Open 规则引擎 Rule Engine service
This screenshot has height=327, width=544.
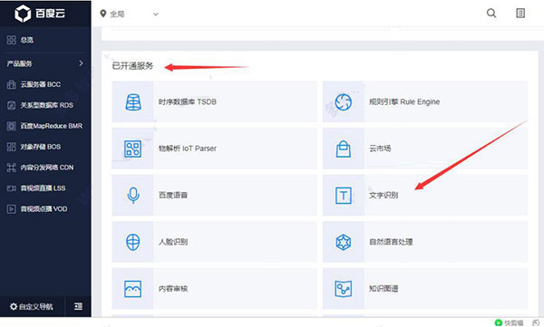425,102
